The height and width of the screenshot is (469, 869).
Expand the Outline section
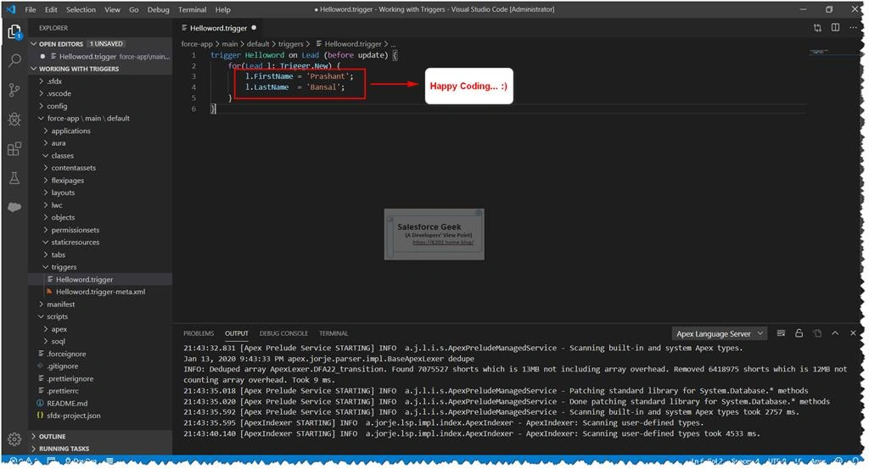pyautogui.click(x=100, y=436)
